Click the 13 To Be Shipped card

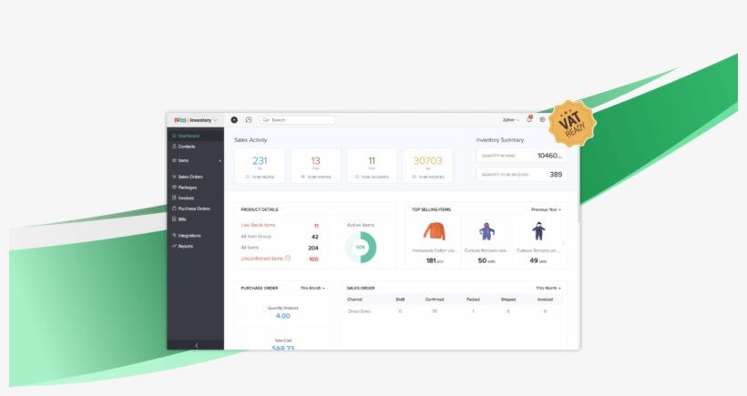pyautogui.click(x=316, y=166)
